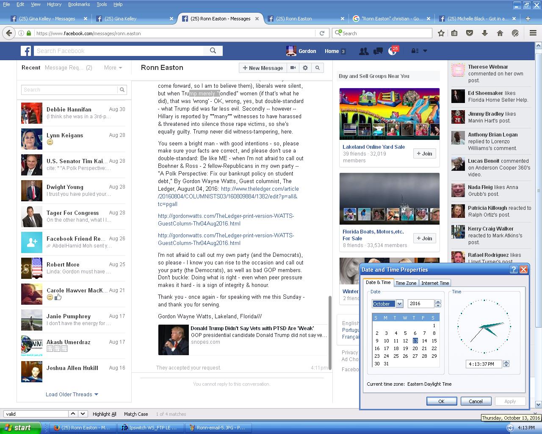Select day 20 in the calendar

click(415, 348)
